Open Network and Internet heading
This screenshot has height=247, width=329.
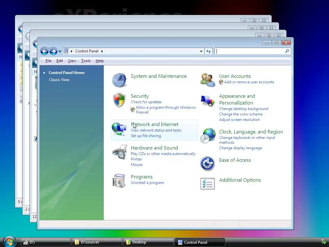pyautogui.click(x=155, y=124)
